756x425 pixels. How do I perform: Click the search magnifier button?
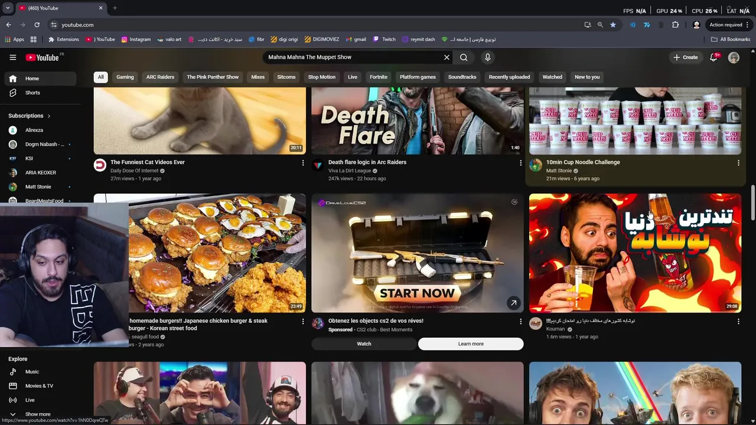(464, 57)
